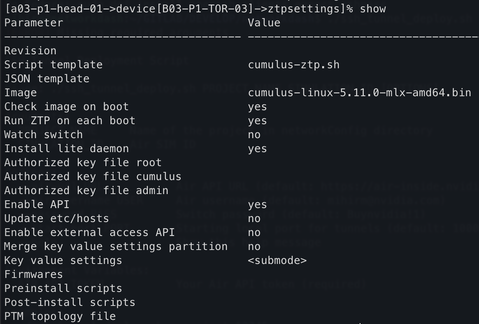Click the cumulus-ztp.sh script template value

pos(294,65)
